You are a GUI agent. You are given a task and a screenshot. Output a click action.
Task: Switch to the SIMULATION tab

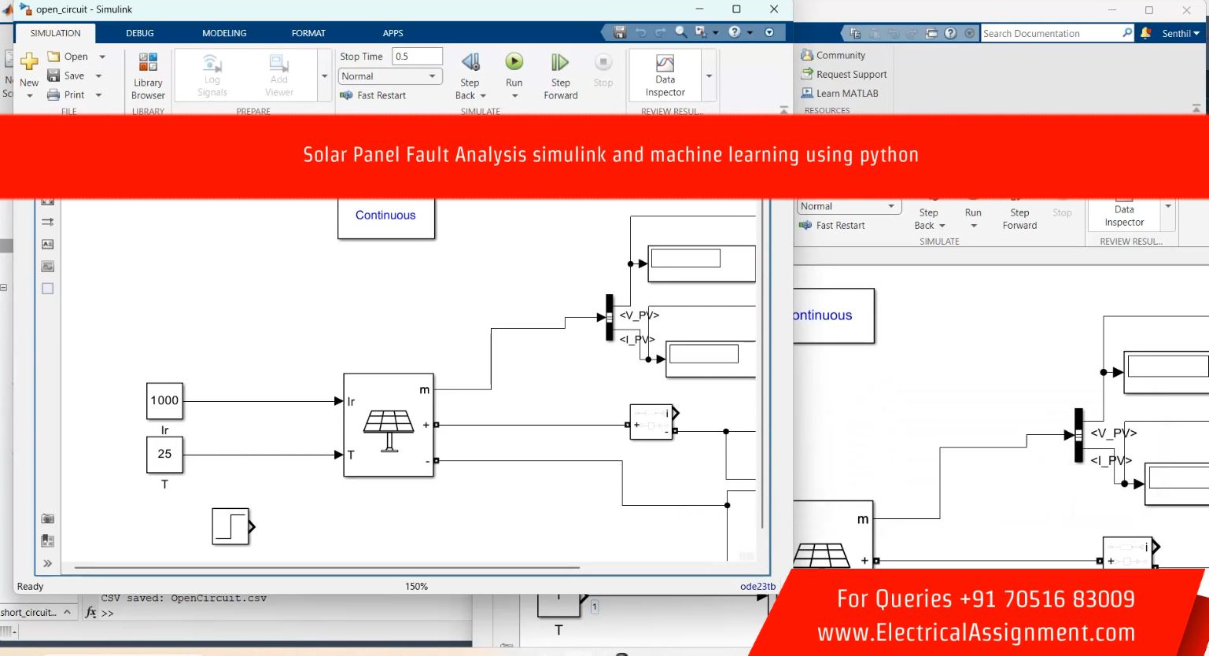55,33
